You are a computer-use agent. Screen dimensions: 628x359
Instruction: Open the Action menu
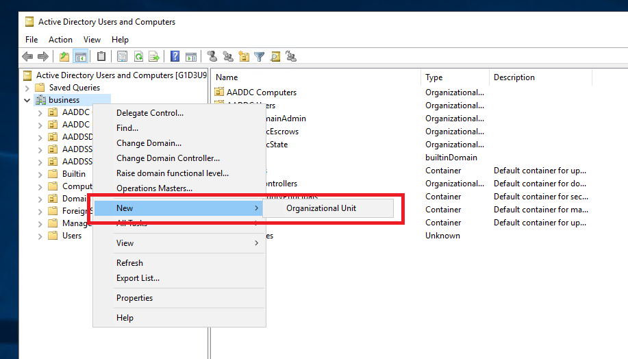pyautogui.click(x=60, y=40)
